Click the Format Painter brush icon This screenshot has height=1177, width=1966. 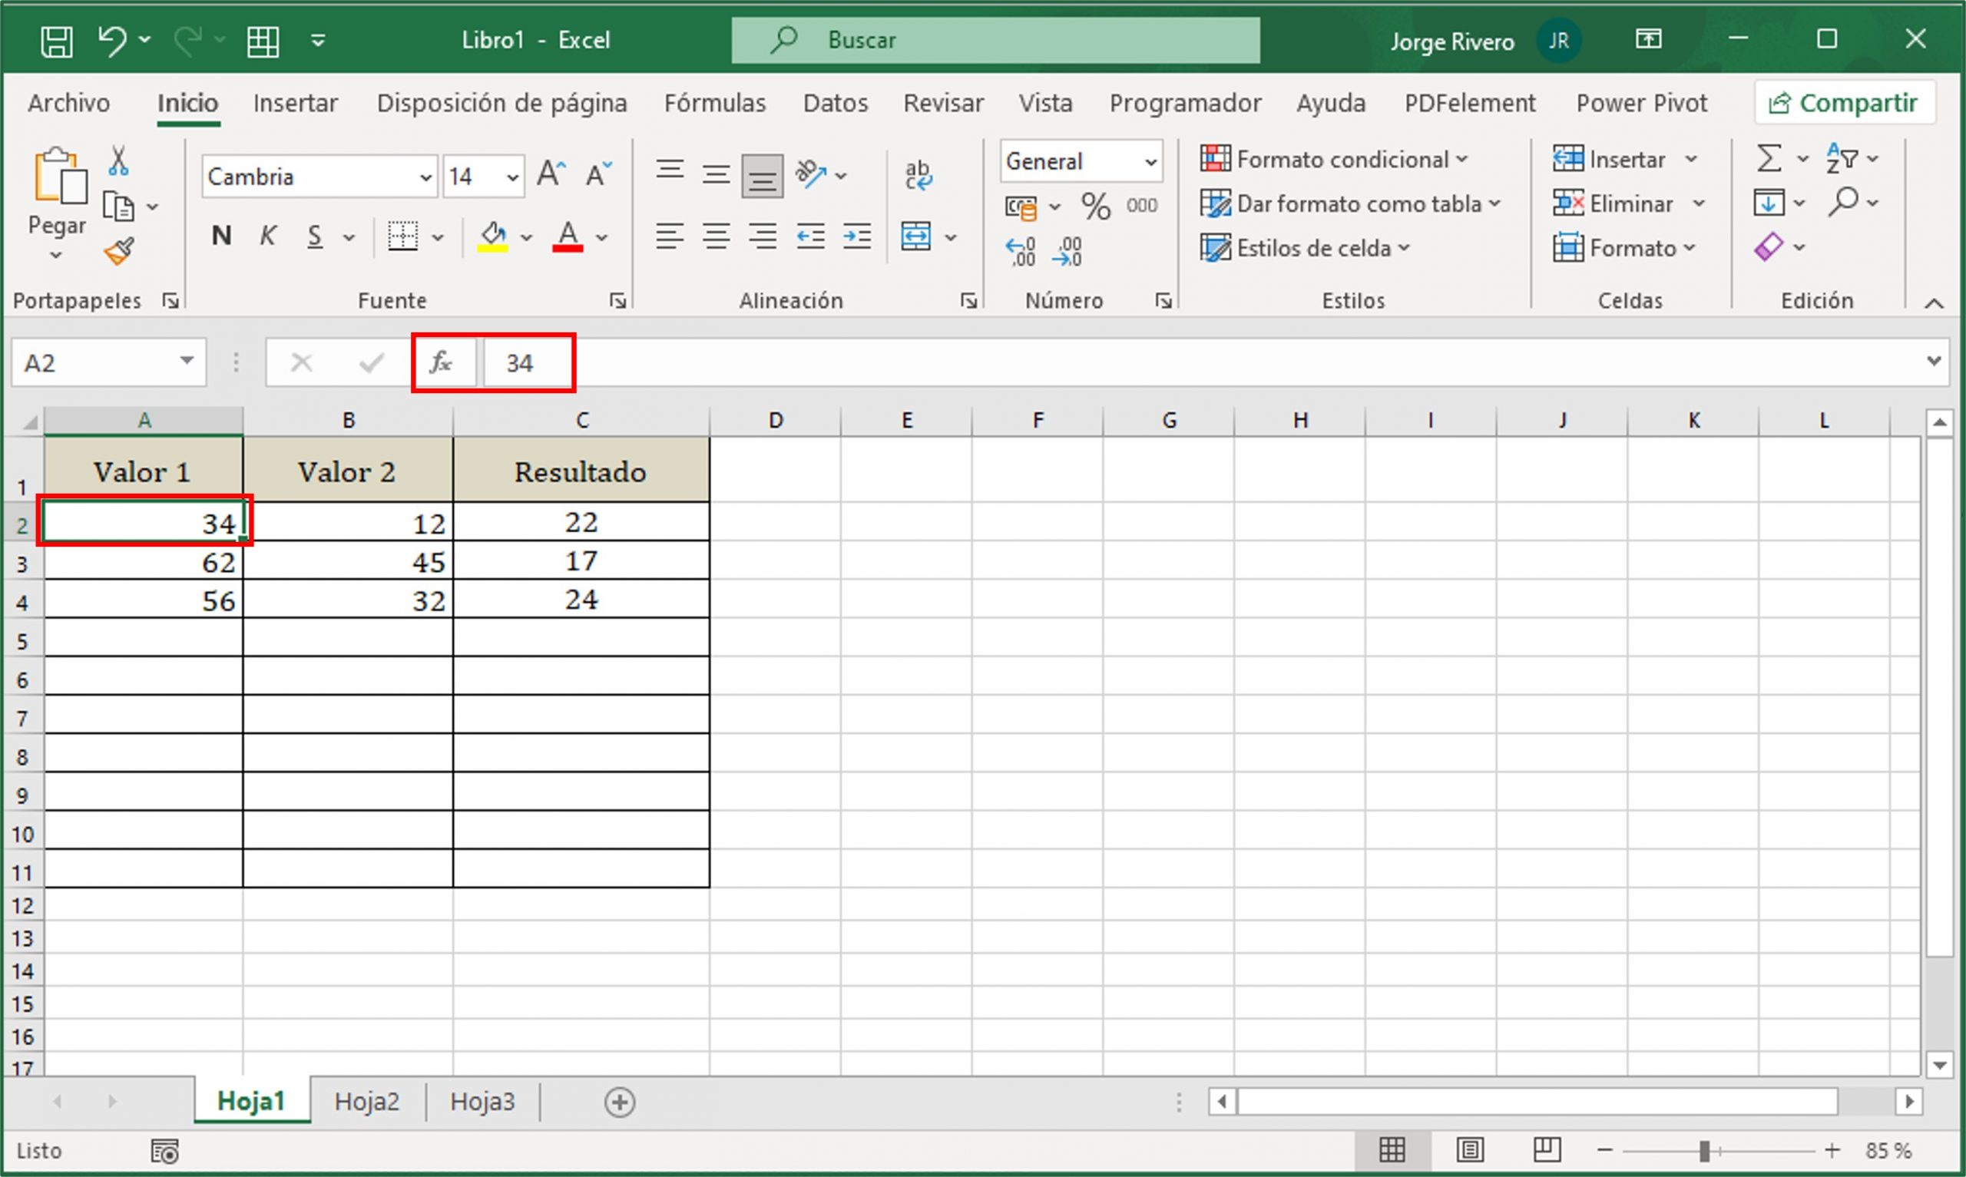(119, 252)
